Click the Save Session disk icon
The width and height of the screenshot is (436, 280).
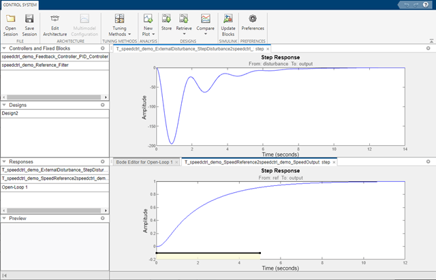(x=29, y=18)
